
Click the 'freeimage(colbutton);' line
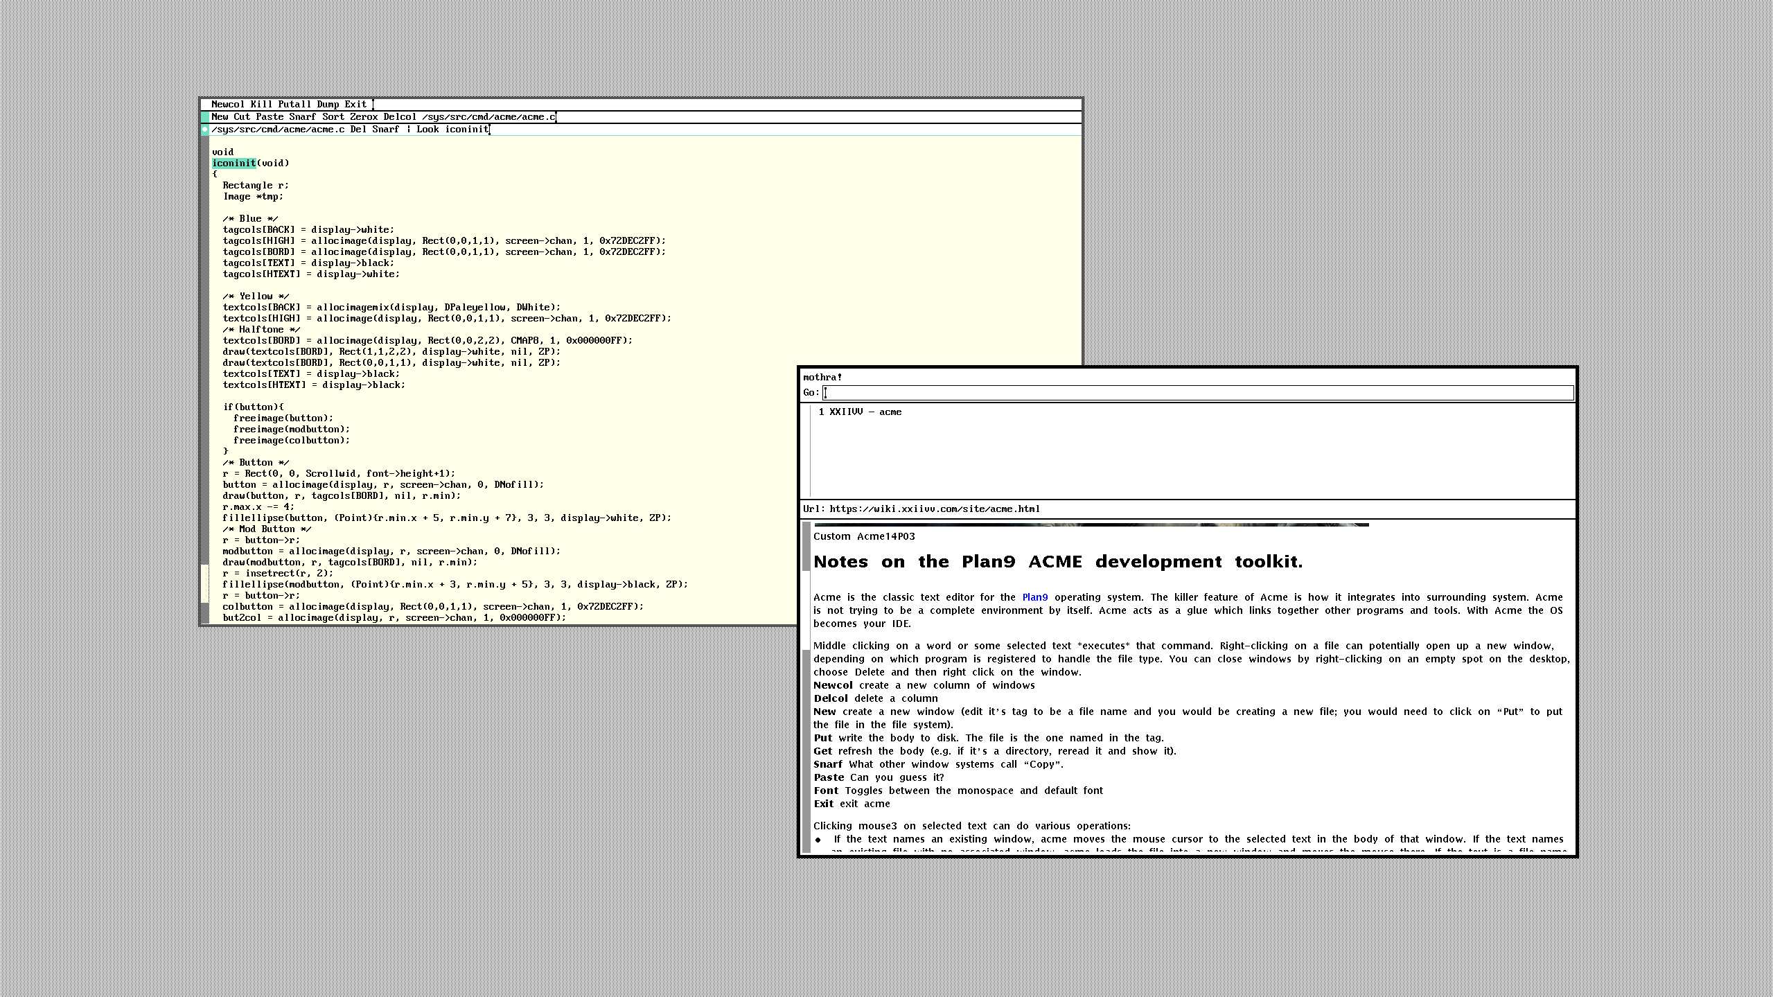coord(292,441)
